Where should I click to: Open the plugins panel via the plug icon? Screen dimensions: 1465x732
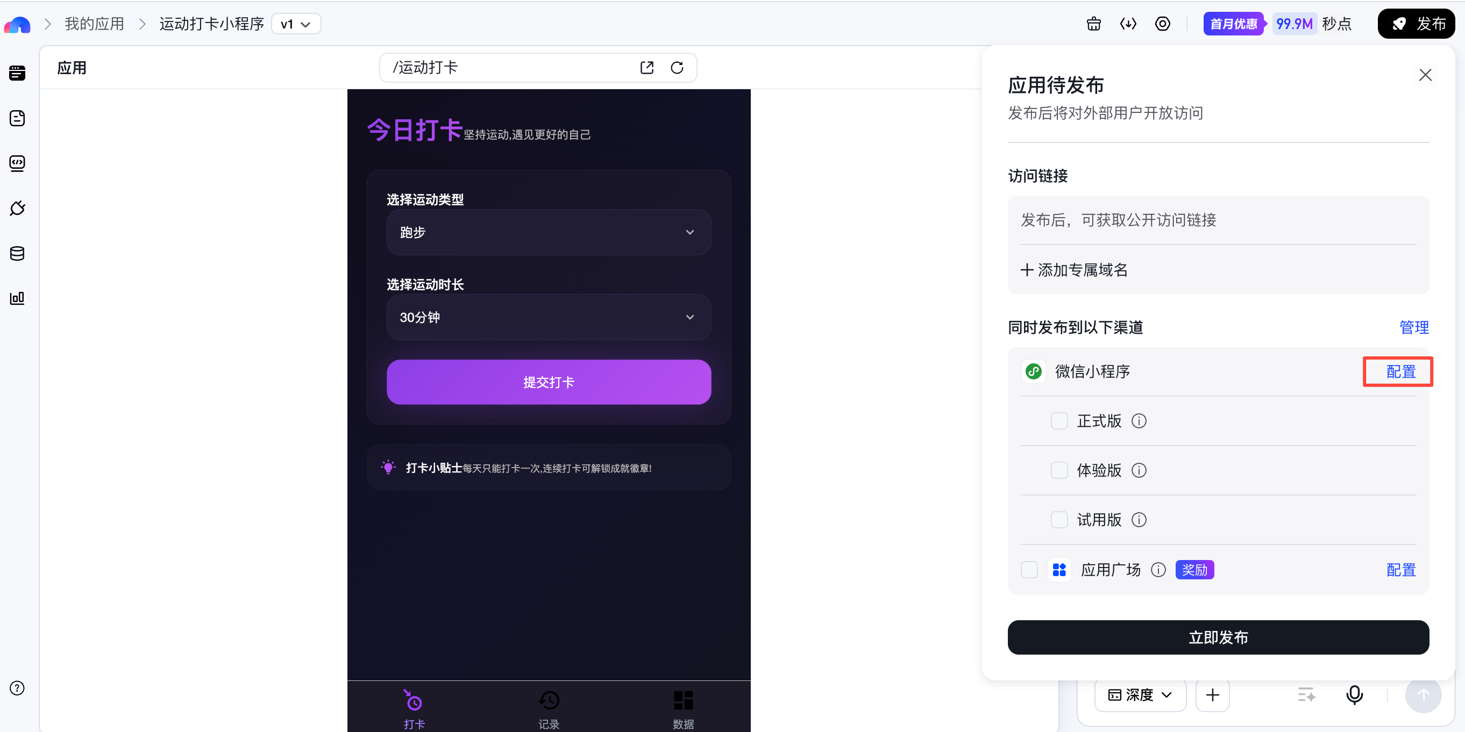click(17, 208)
